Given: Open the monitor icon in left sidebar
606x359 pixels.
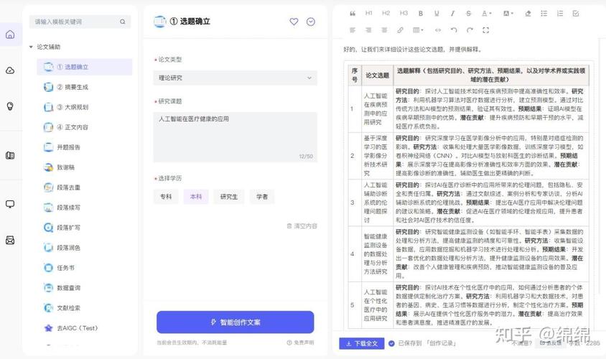Looking at the screenshot, I should (x=10, y=204).
